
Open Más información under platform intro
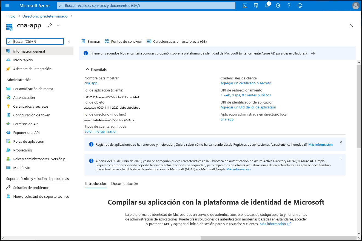click(275, 224)
